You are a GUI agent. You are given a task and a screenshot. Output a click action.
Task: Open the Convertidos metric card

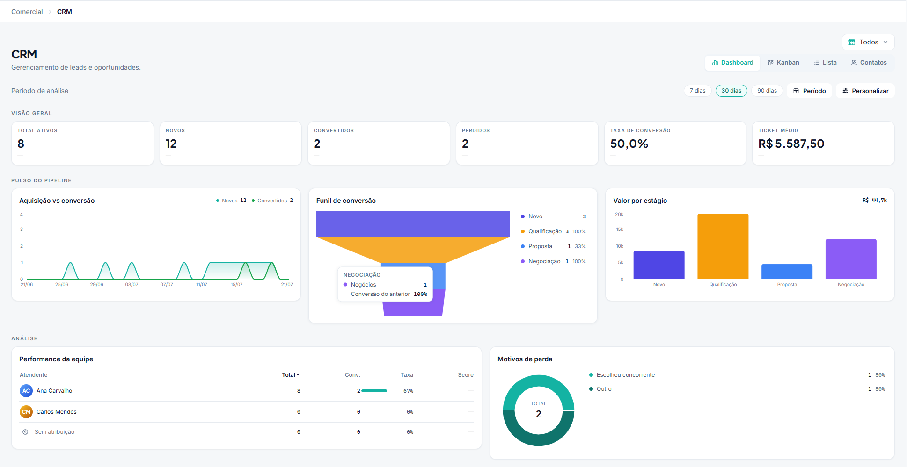click(379, 143)
